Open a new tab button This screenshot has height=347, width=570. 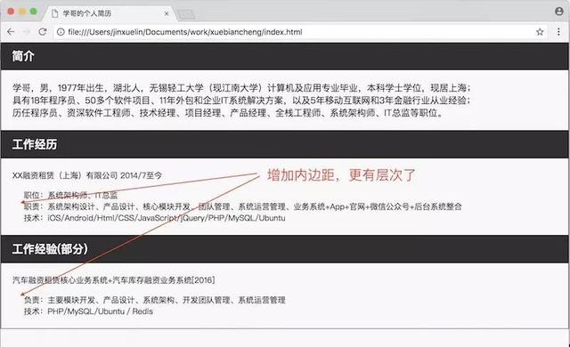186,14
